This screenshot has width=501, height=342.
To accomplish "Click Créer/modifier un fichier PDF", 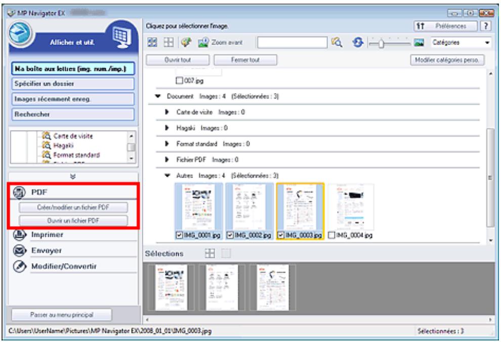I will click(73, 207).
